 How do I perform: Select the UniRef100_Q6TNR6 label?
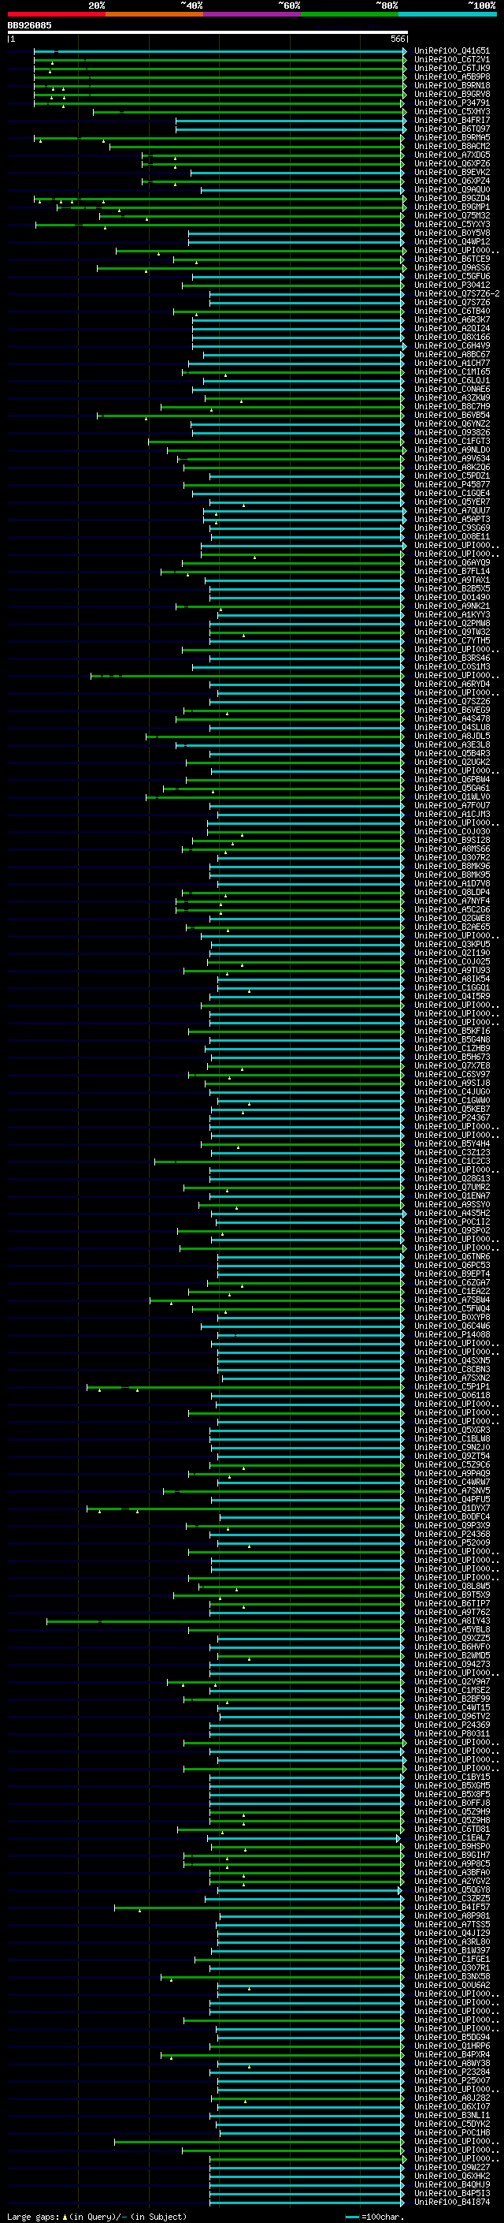pos(452,1256)
